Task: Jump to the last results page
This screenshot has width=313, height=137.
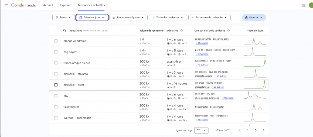Action: pyautogui.click(x=264, y=130)
